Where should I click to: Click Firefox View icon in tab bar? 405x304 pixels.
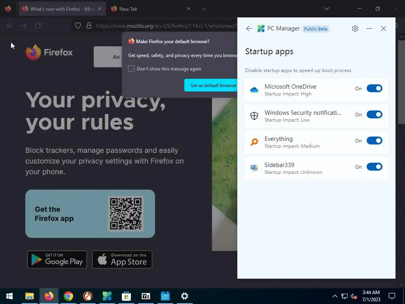point(8,9)
